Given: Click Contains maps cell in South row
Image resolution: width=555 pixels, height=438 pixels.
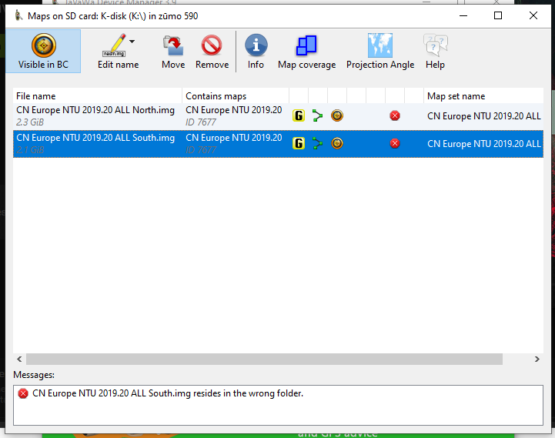Looking at the screenshot, I should click(x=236, y=144).
